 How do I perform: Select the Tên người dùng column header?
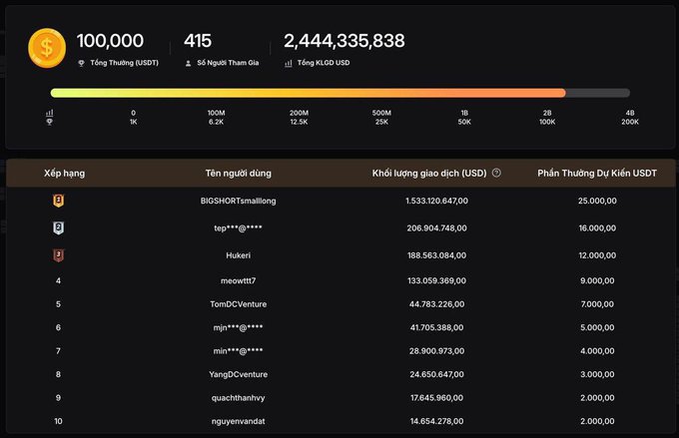(239, 174)
